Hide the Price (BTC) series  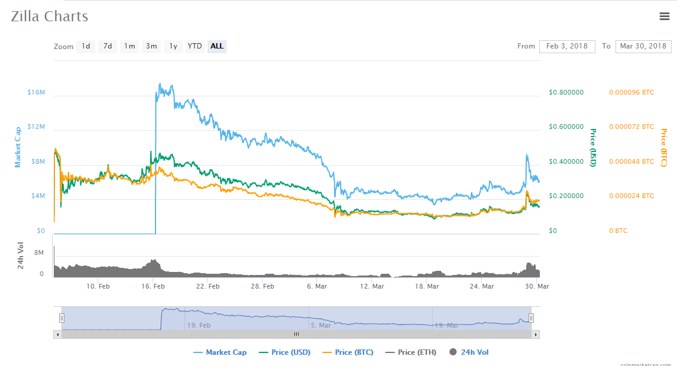[x=348, y=352]
